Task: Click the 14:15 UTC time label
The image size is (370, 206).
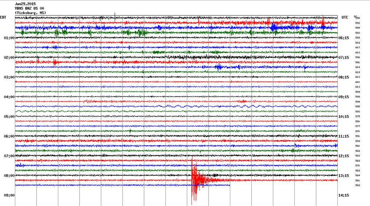Action: 344,195
